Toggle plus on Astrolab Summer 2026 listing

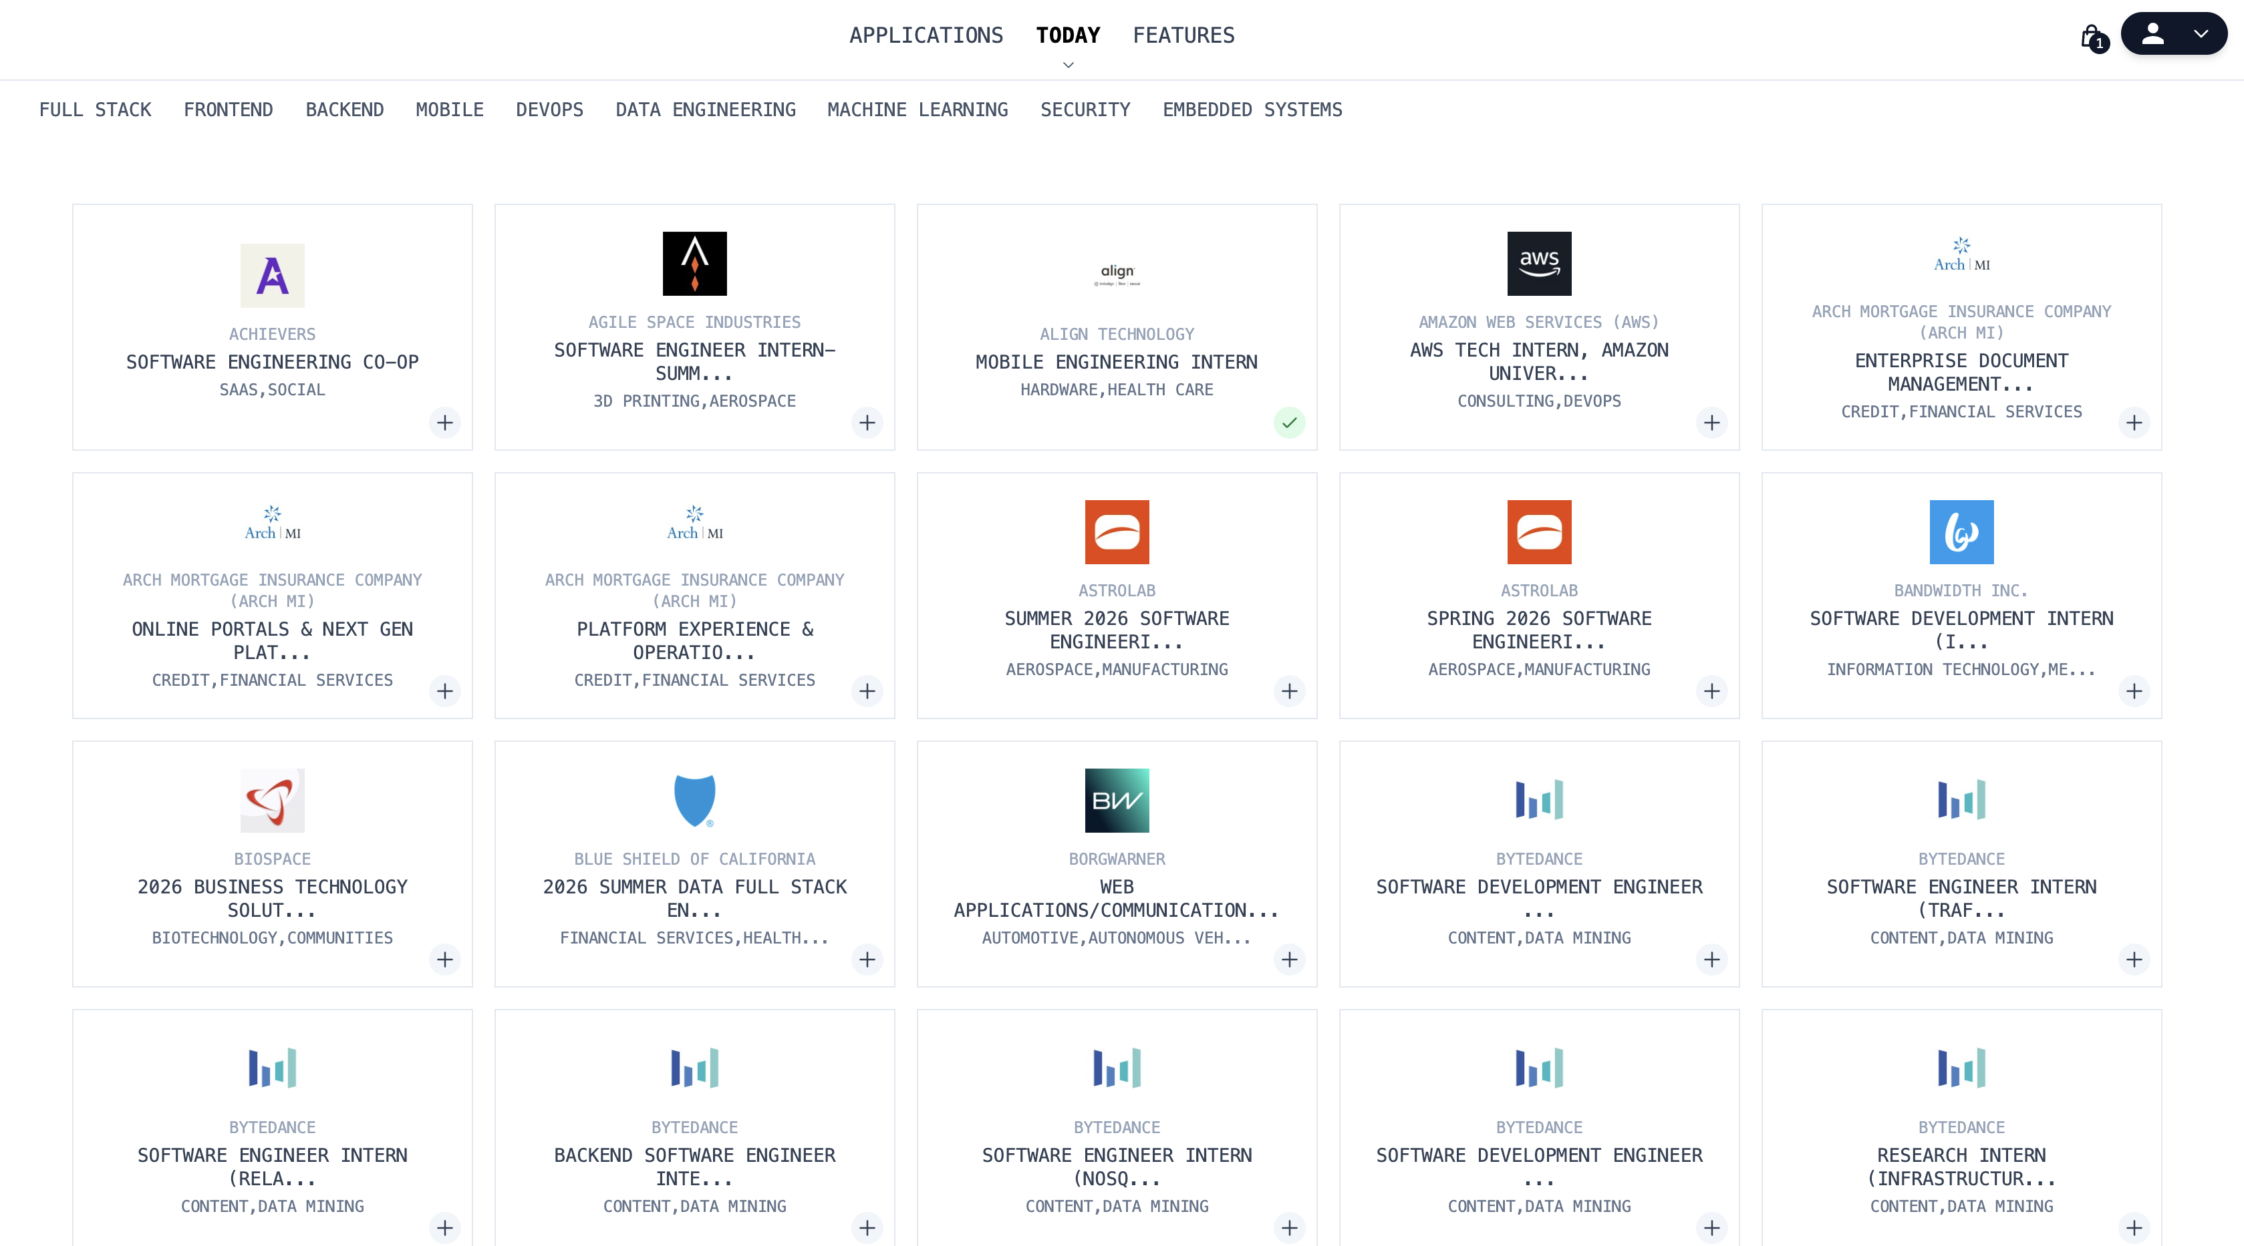pyautogui.click(x=1289, y=690)
